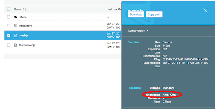This screenshot has height=109, width=215.
Task: Check the static folder checkbox
Action: click(x=9, y=17)
